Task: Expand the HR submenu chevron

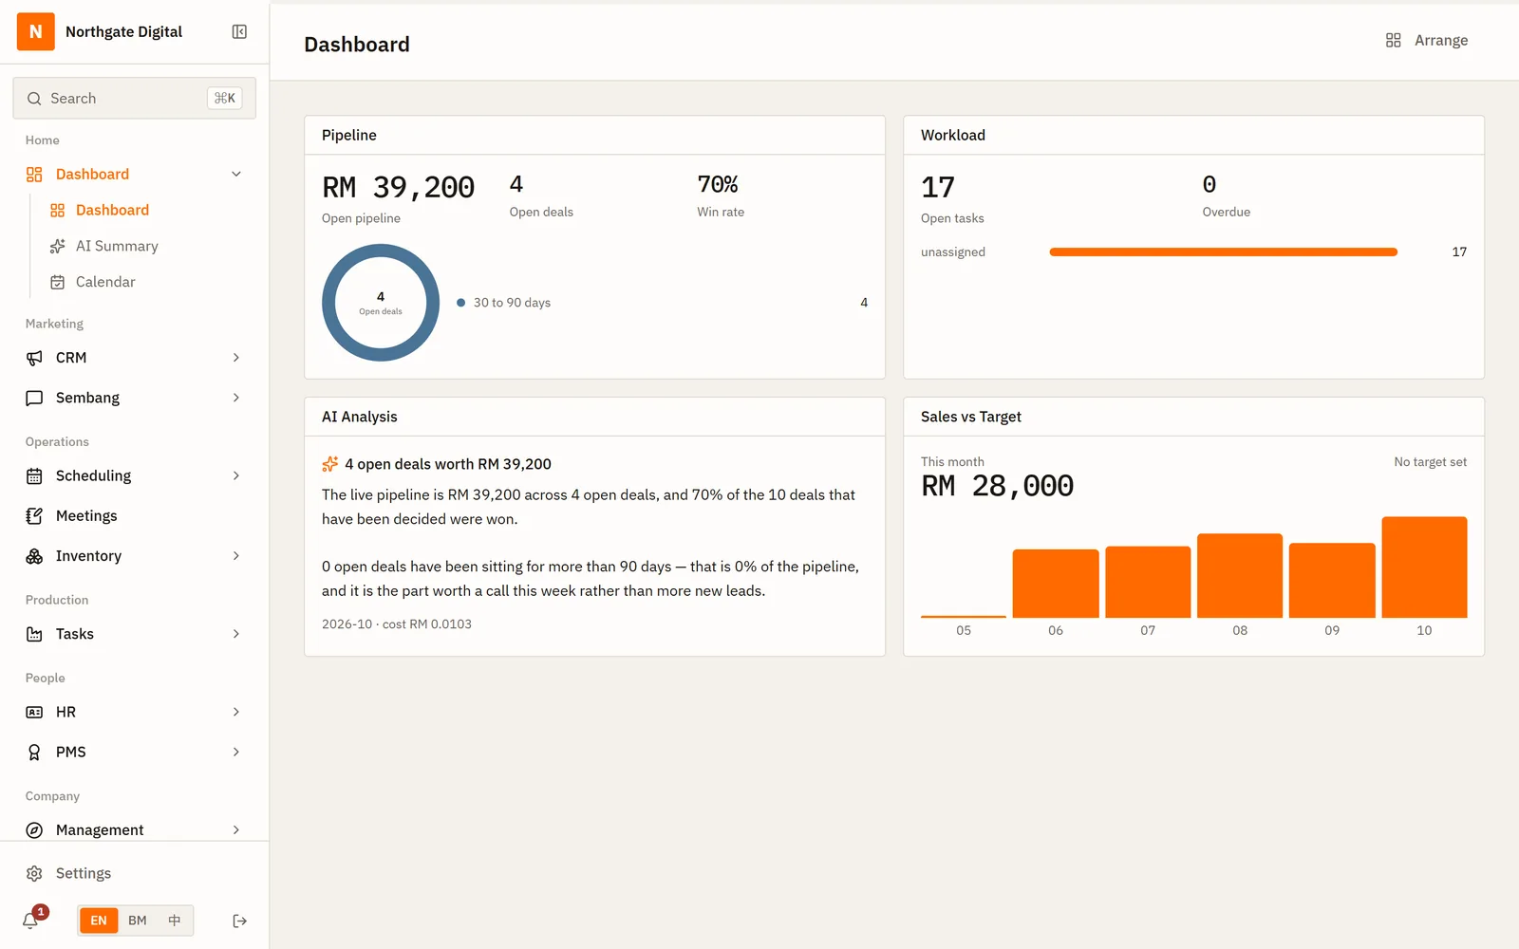Action: [236, 712]
